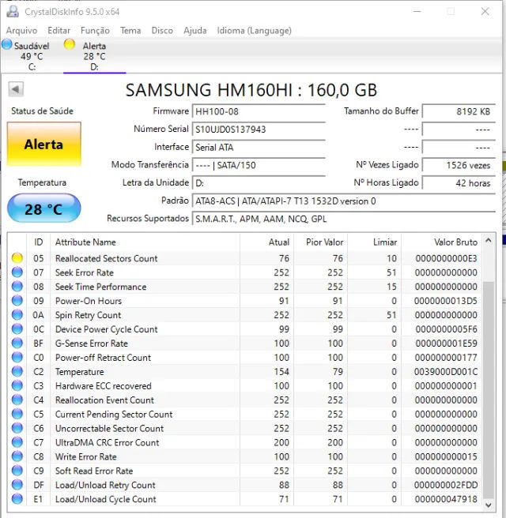Click the SAMSUNG HM160HI : 160,0 GB title
This screenshot has height=518, width=506.
coord(251,90)
